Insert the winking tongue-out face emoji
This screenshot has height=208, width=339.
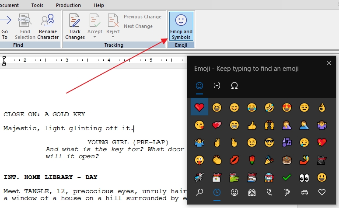[x=199, y=160]
